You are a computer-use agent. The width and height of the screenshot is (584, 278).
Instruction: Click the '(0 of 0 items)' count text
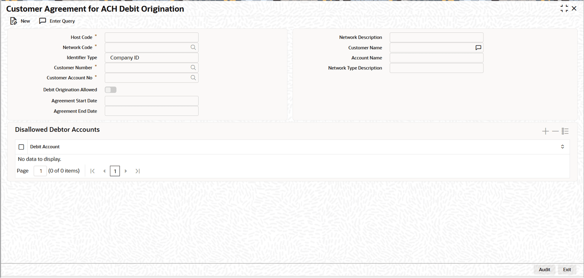[x=64, y=171]
